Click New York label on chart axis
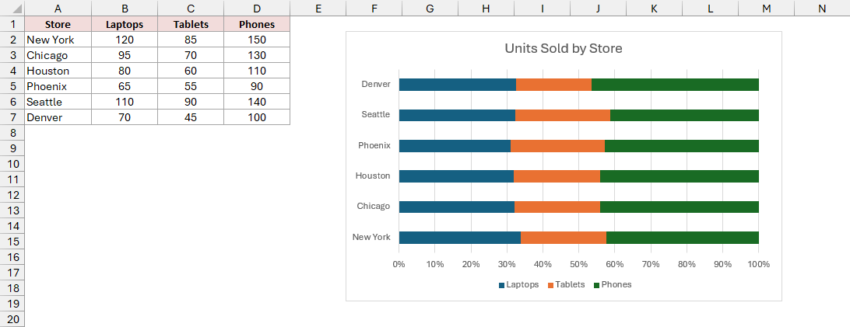Viewport: 850px width, 327px height. [371, 237]
